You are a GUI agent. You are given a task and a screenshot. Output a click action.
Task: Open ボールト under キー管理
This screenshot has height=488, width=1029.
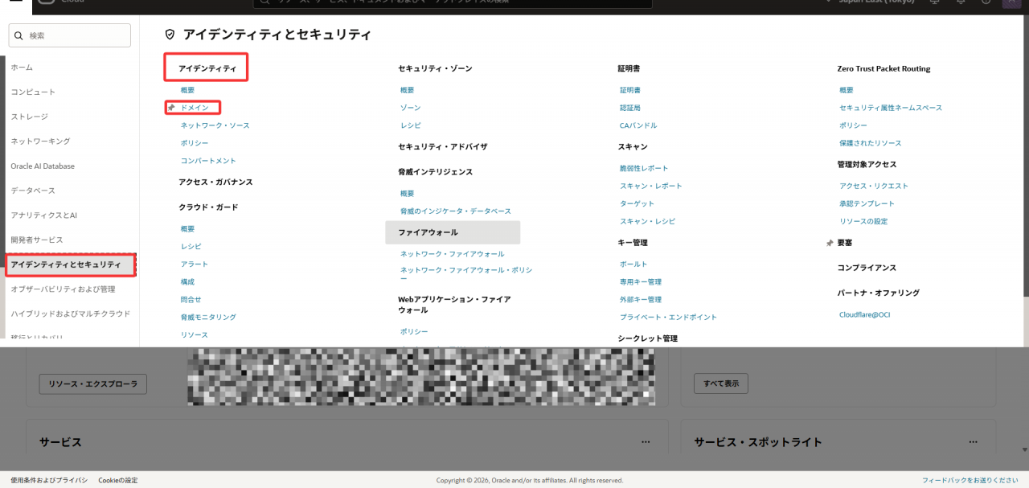point(633,265)
